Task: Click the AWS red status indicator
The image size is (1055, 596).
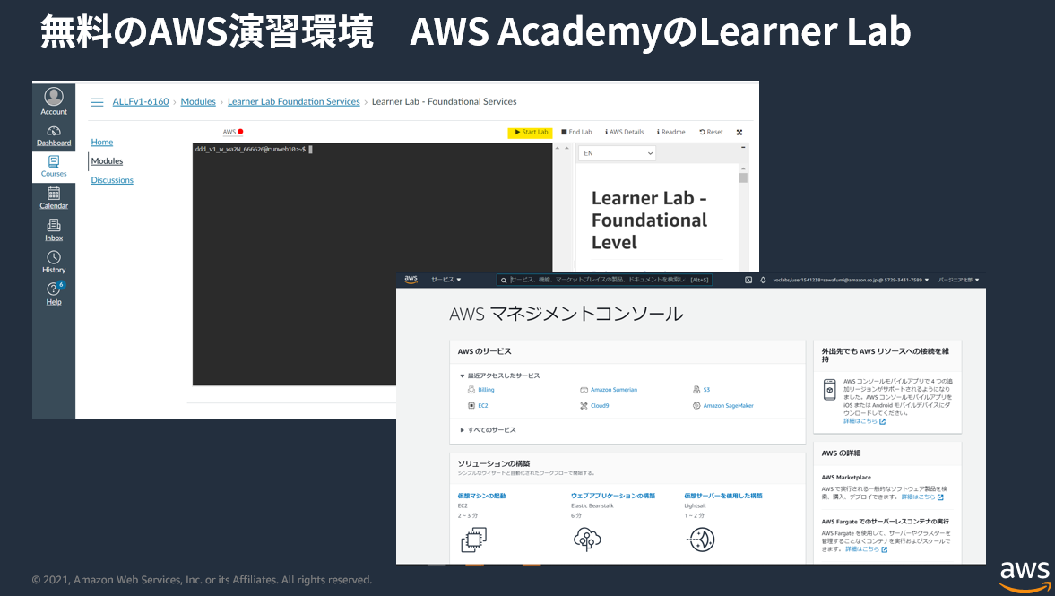Action: [x=240, y=132]
